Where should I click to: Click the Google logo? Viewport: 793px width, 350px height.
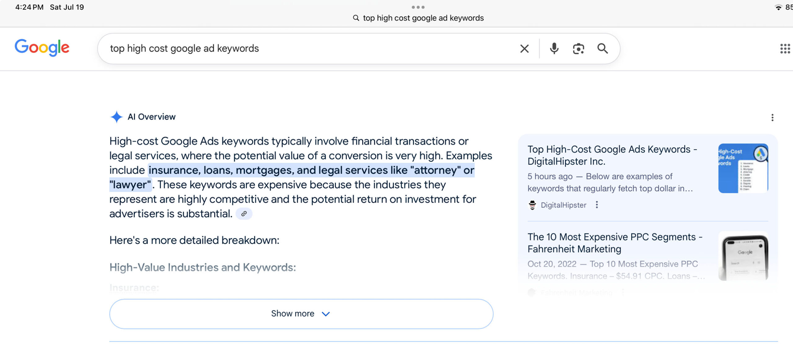click(x=42, y=48)
